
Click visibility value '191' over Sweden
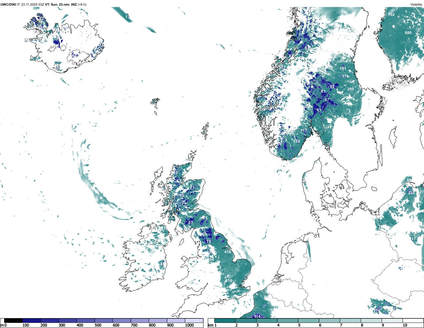tap(343, 69)
